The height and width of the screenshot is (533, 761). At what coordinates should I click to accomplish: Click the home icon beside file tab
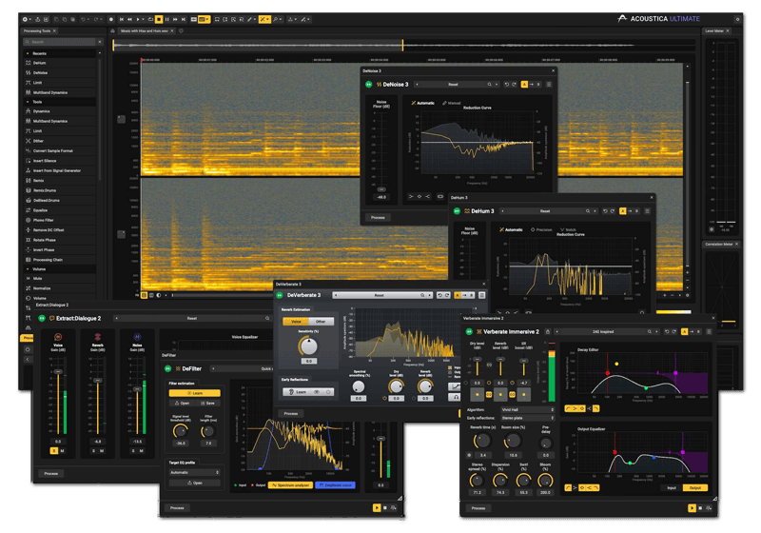[x=113, y=30]
